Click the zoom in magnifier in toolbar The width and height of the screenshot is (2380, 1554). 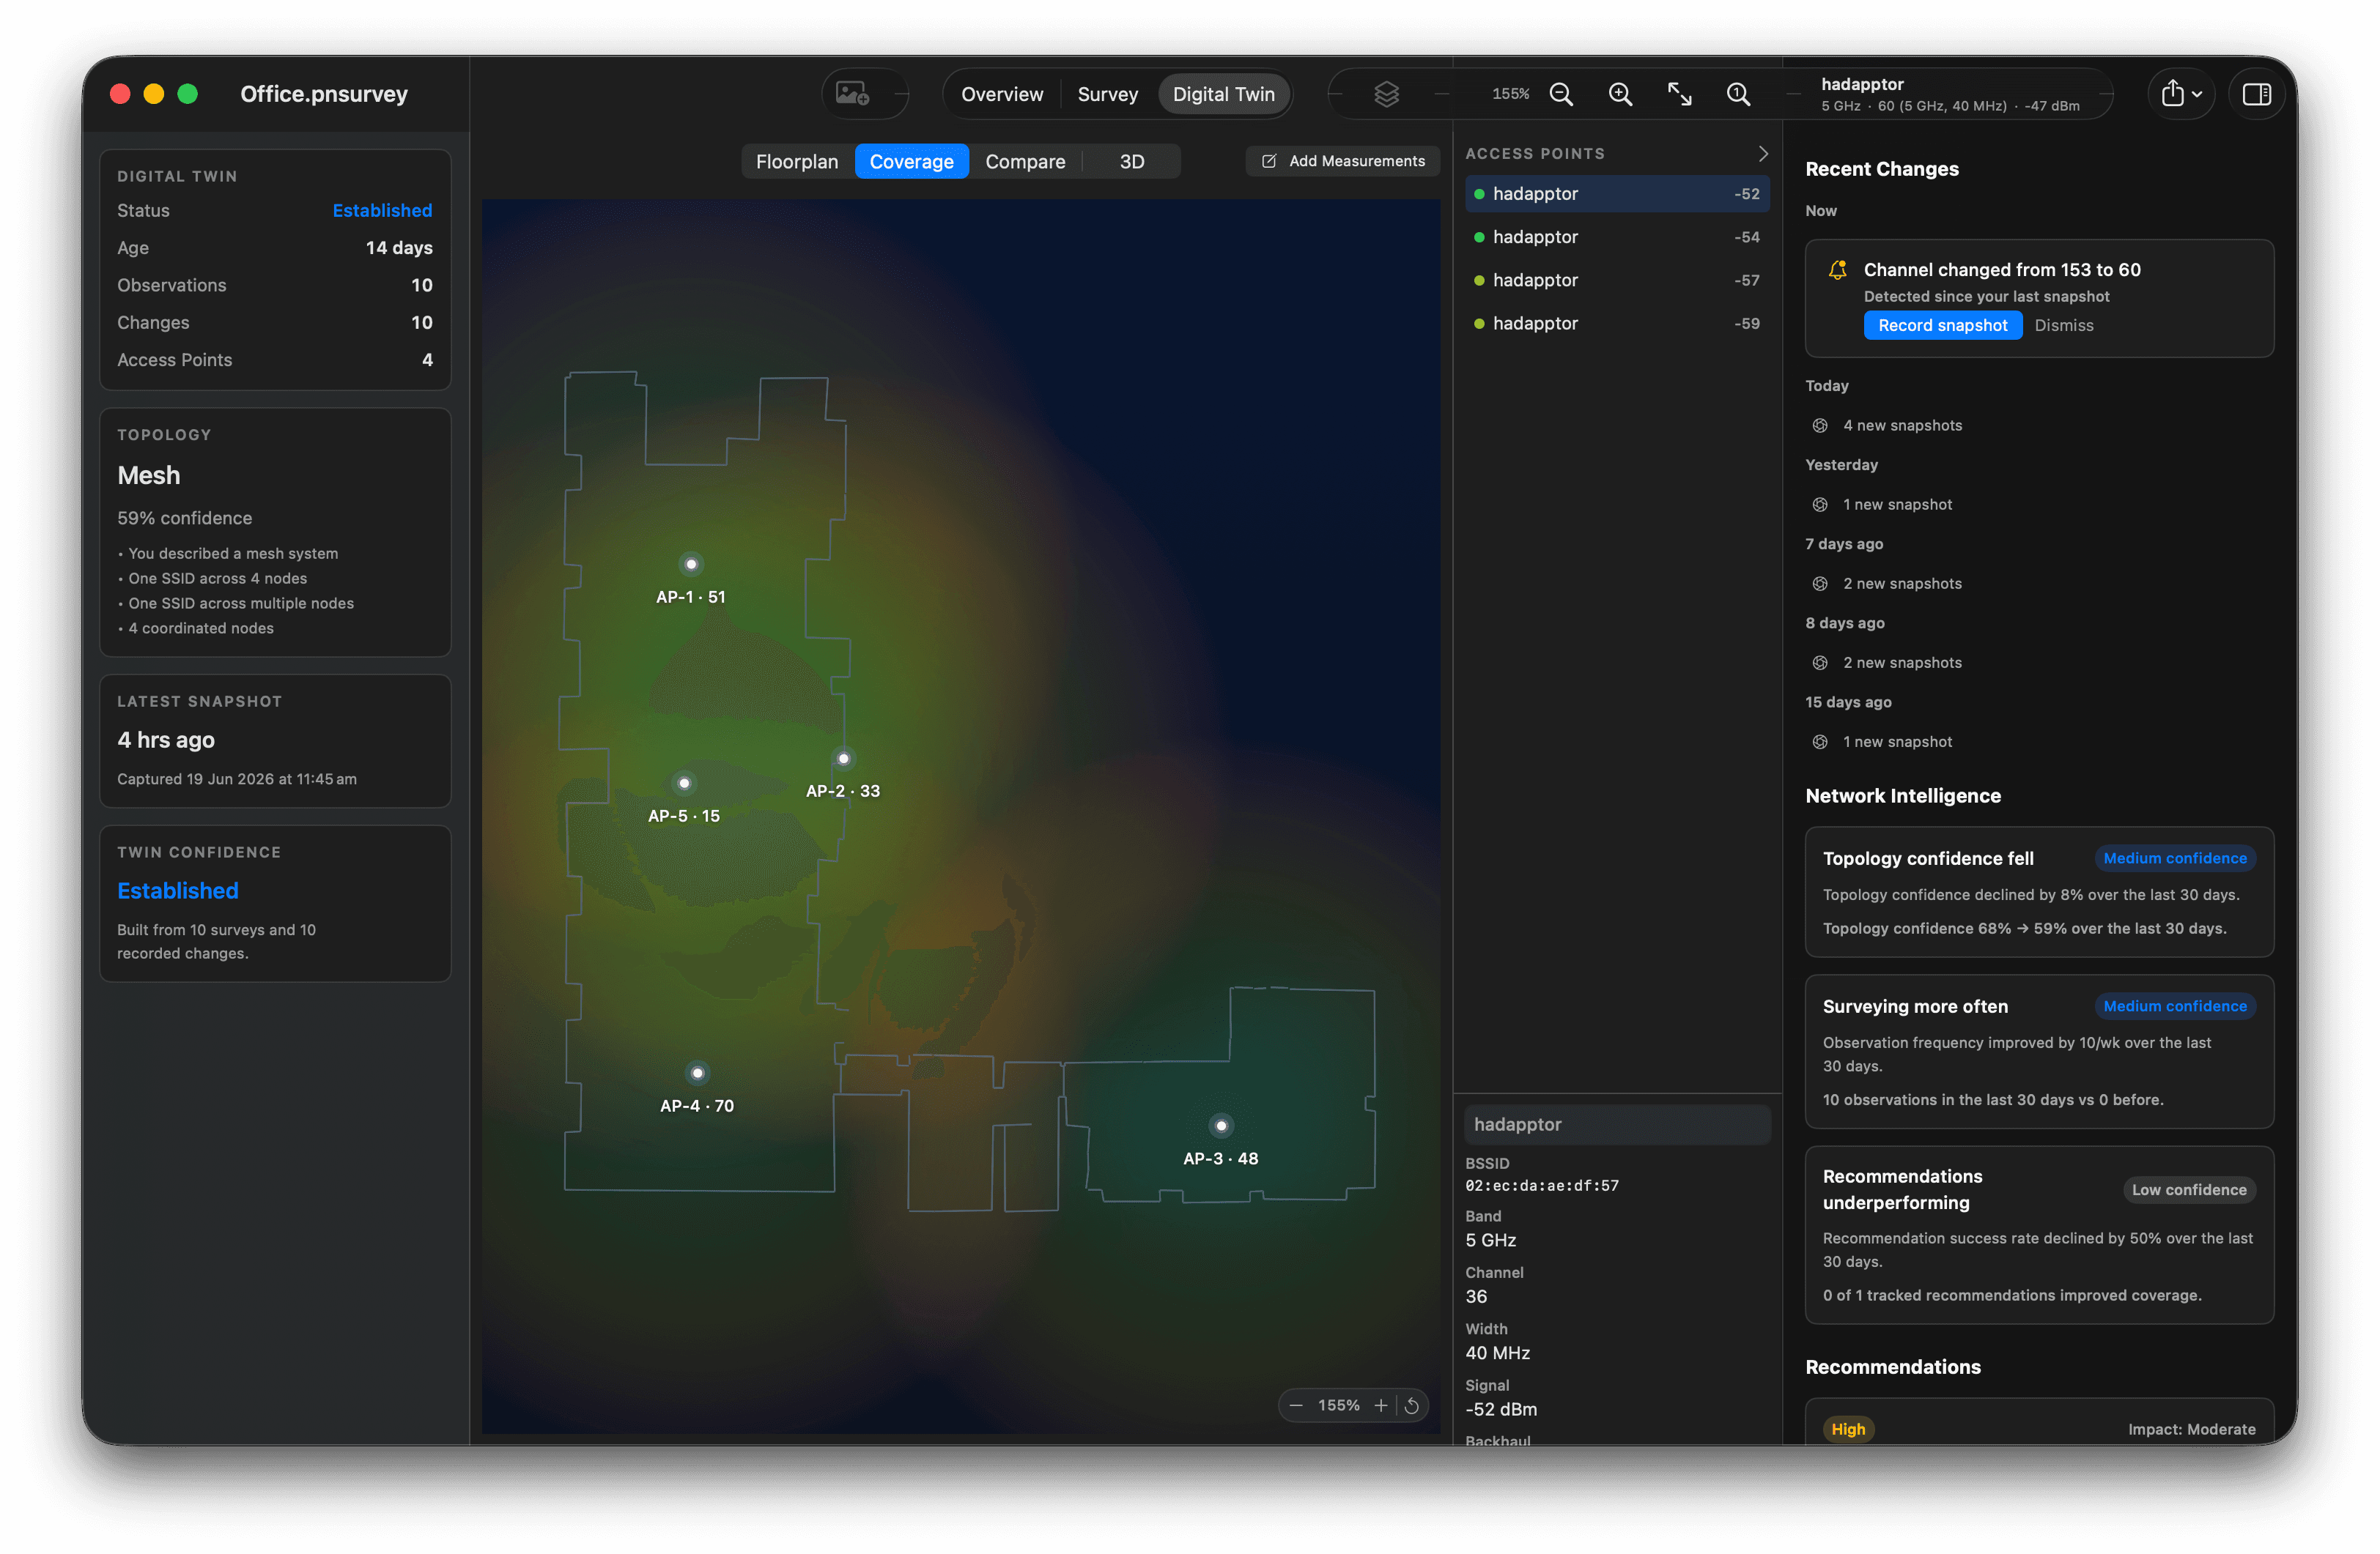(x=1620, y=94)
